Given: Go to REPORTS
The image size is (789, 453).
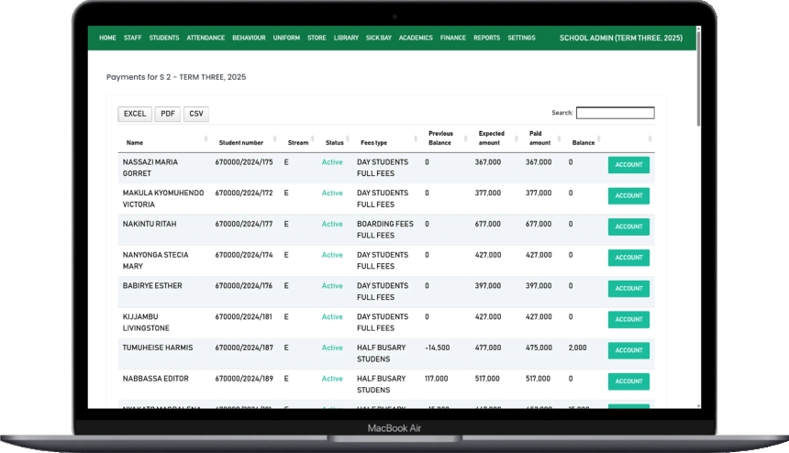Looking at the screenshot, I should [x=486, y=38].
